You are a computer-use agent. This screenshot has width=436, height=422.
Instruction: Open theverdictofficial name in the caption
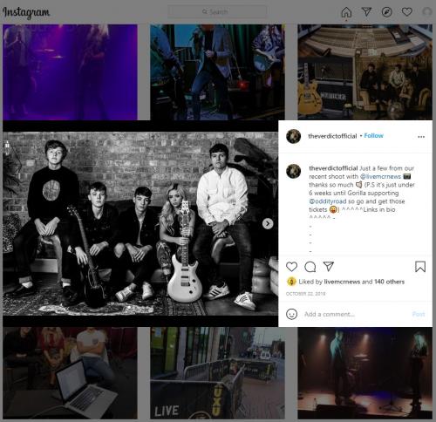333,168
